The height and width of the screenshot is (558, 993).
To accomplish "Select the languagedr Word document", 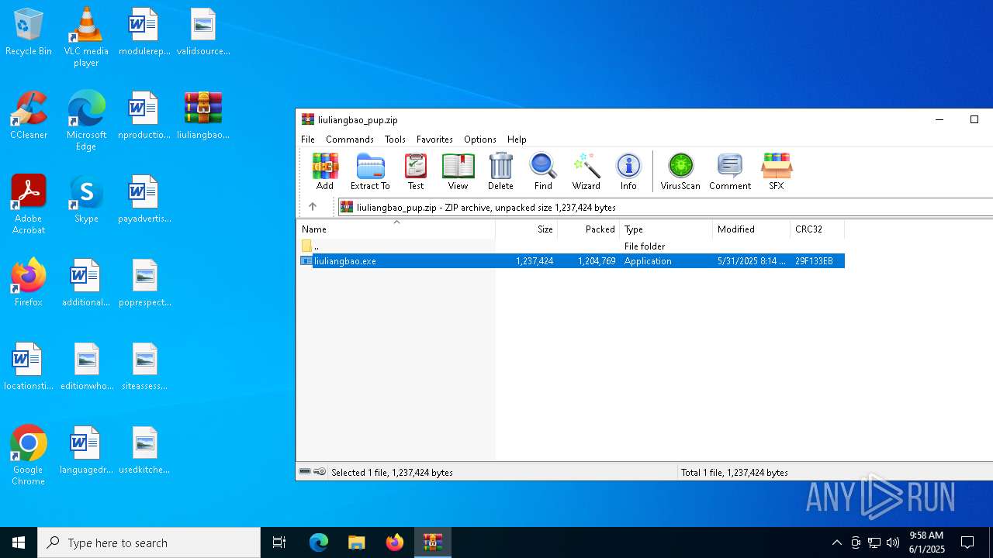I will pyautogui.click(x=86, y=451).
